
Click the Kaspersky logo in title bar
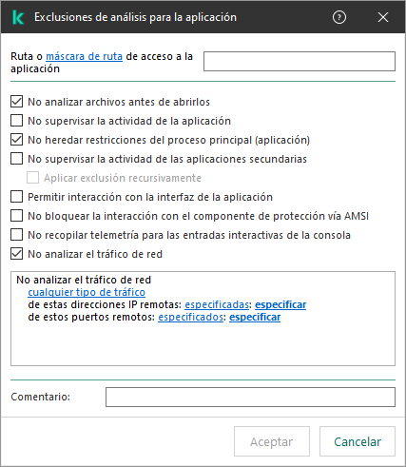[x=18, y=17]
